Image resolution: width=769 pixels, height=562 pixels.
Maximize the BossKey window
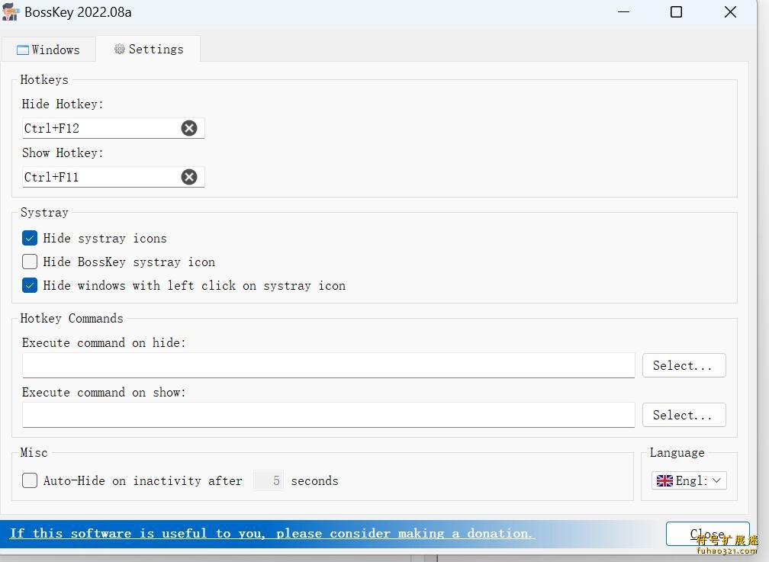point(676,11)
